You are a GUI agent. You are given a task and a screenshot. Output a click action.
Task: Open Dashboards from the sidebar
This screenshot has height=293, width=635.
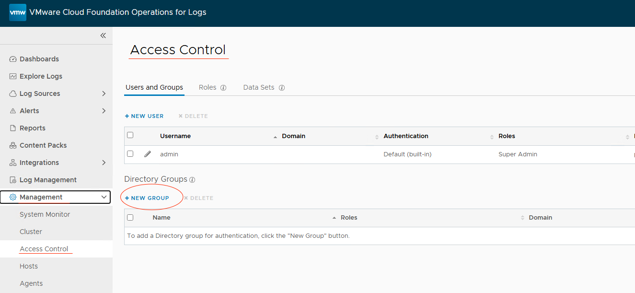click(x=39, y=59)
